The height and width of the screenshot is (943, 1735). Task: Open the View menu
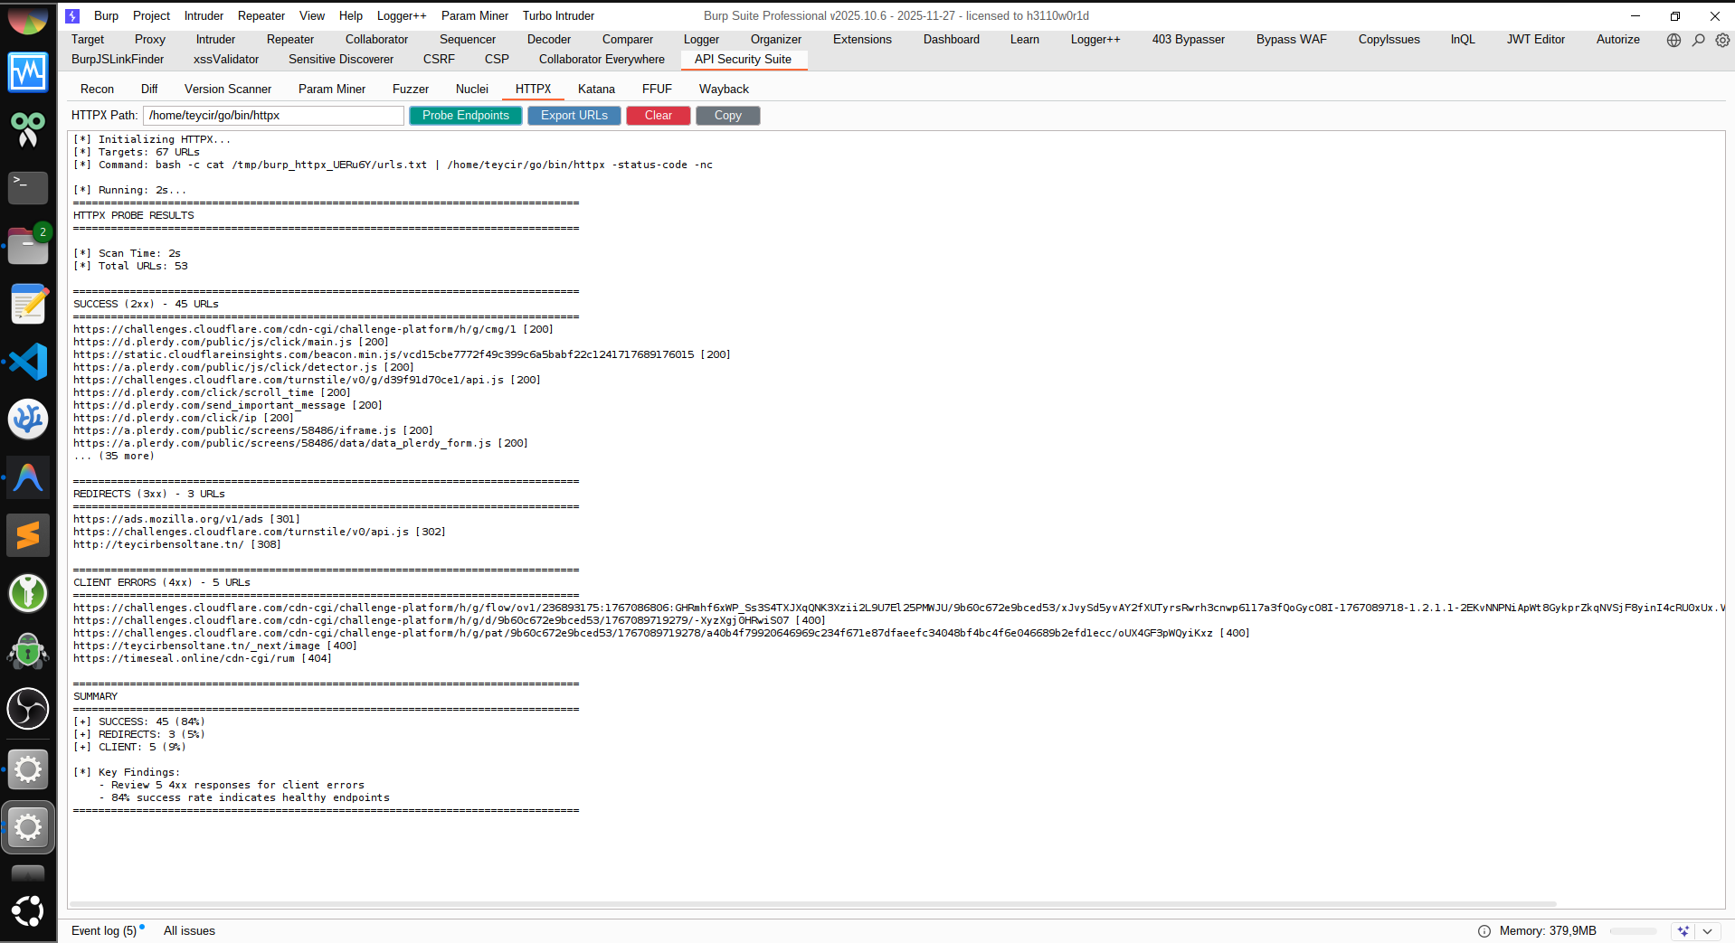(x=312, y=16)
